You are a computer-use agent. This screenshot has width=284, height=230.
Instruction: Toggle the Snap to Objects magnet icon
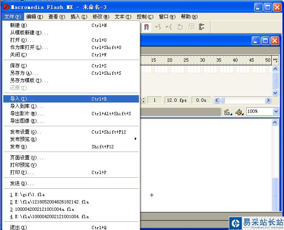(146, 27)
